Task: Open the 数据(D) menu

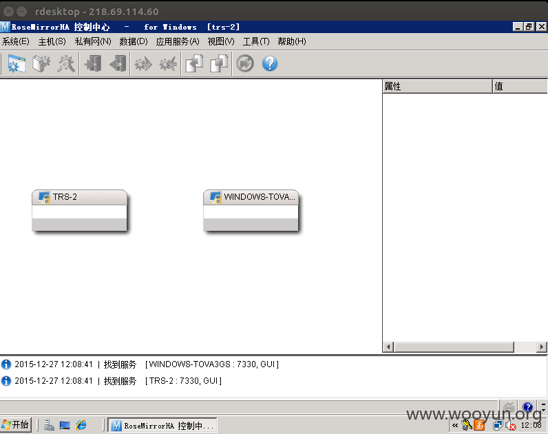Action: click(134, 41)
